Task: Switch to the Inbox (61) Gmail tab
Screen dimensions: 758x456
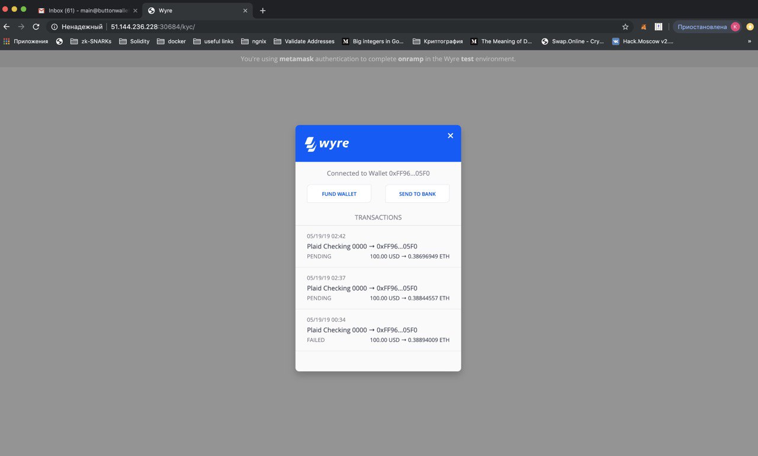Action: [88, 11]
